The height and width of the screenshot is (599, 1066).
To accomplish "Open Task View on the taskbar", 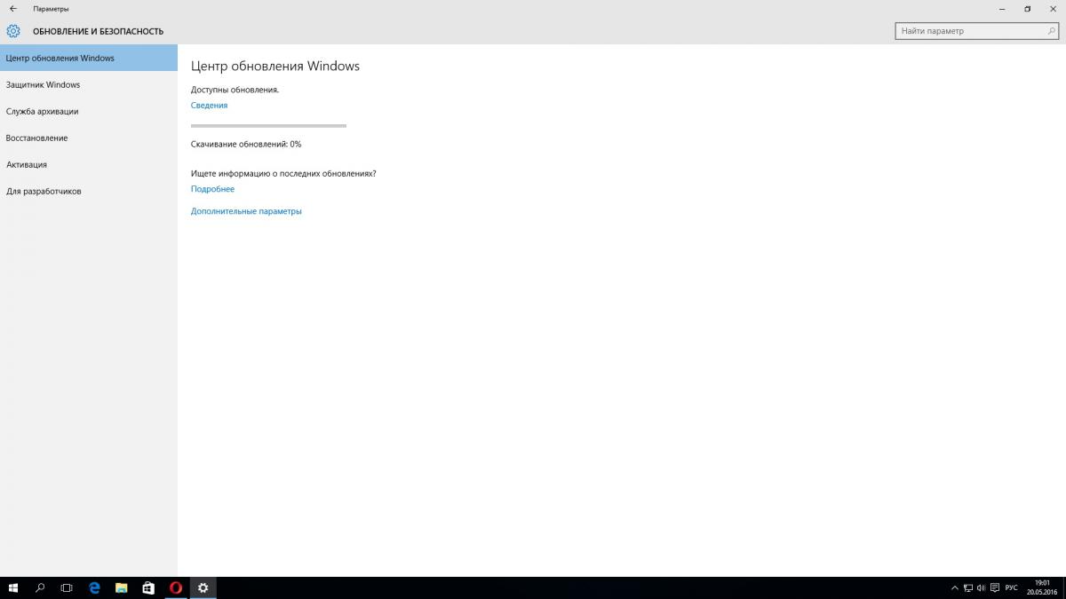I will click(67, 587).
